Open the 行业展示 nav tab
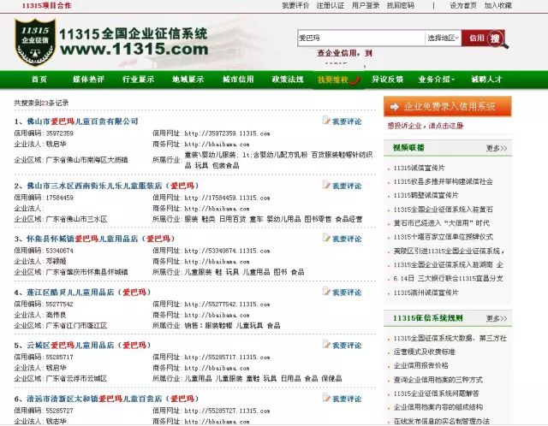 pyautogui.click(x=139, y=80)
